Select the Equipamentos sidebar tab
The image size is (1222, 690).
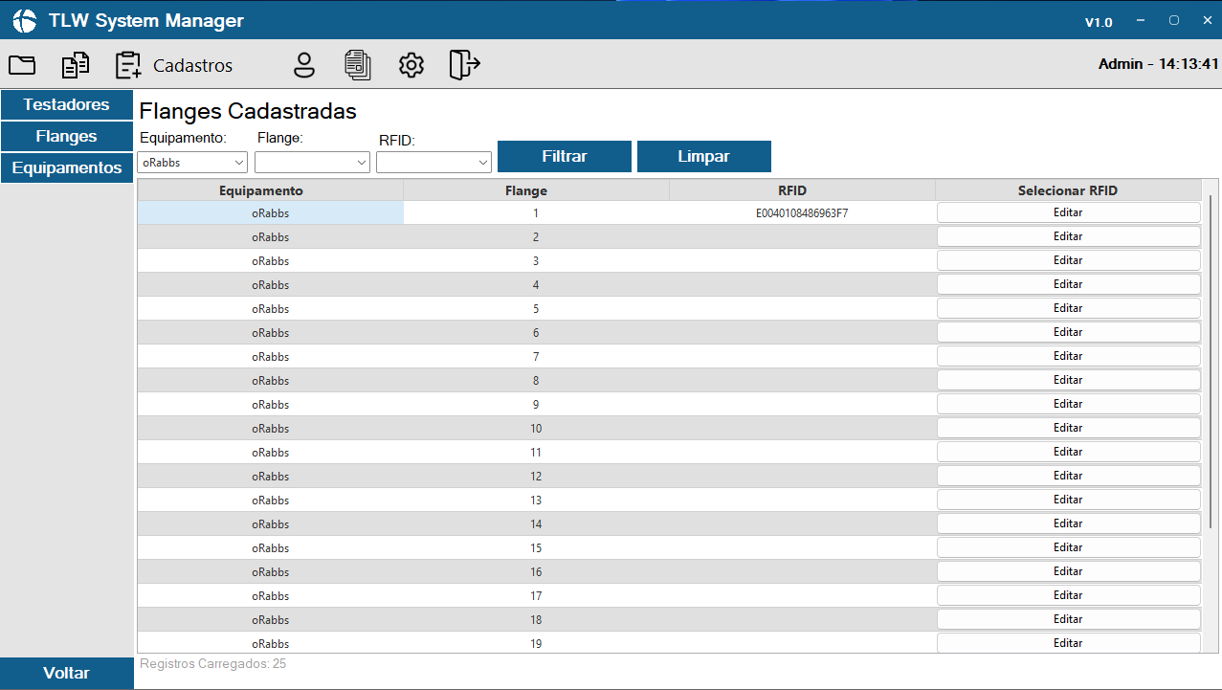(x=66, y=167)
